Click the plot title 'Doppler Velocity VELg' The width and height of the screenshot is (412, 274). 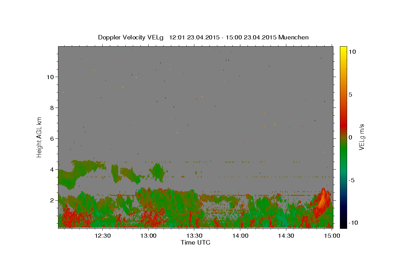click(131, 37)
